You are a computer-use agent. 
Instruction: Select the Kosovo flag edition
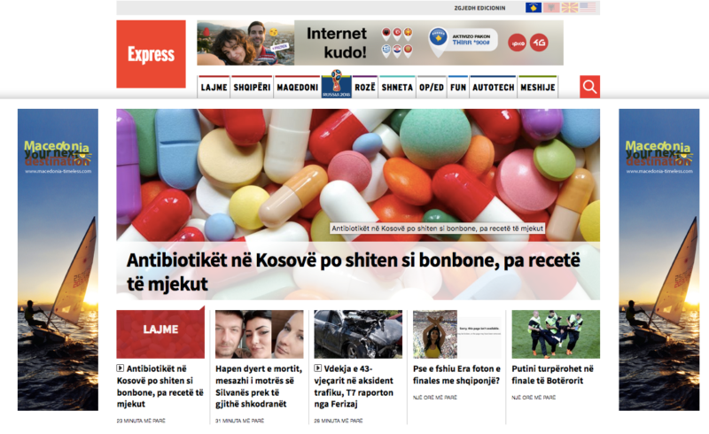click(534, 8)
